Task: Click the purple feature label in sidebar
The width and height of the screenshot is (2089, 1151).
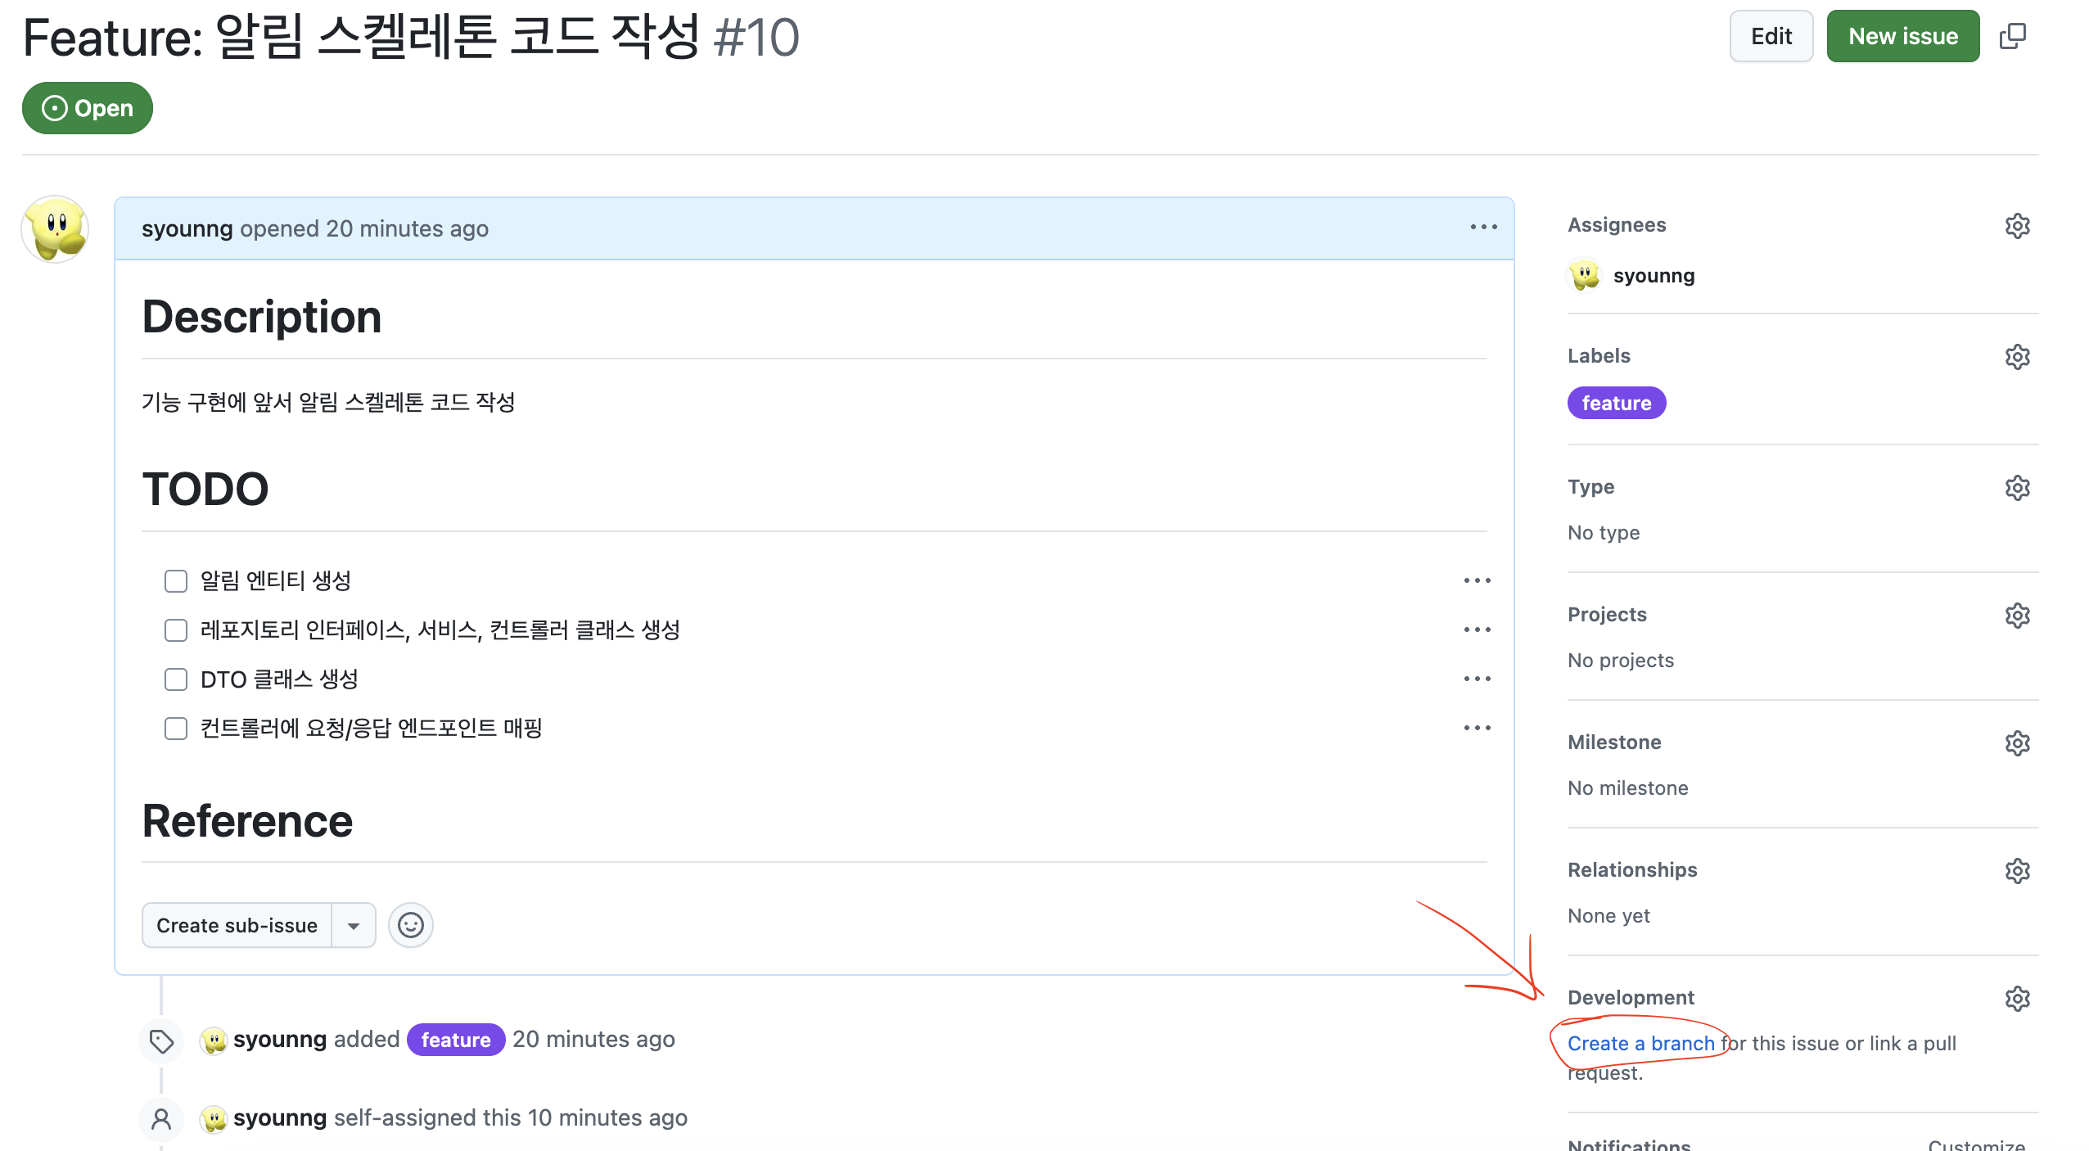Action: tap(1616, 403)
